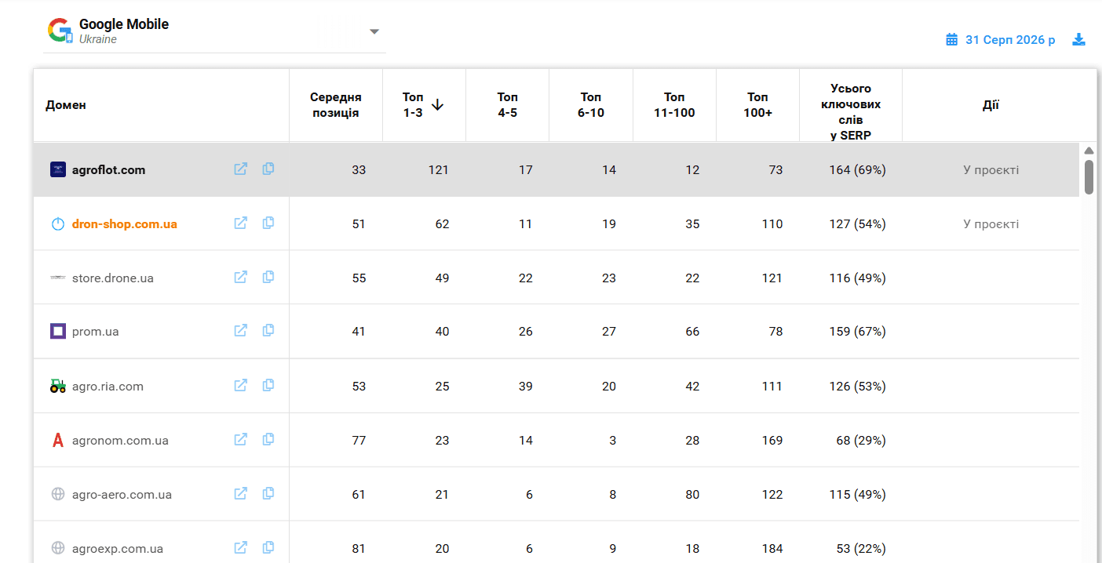Click the 127 (54%) keywords cell
1102x563 pixels.
[857, 223]
